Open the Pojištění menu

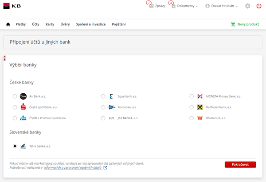pos(119,24)
